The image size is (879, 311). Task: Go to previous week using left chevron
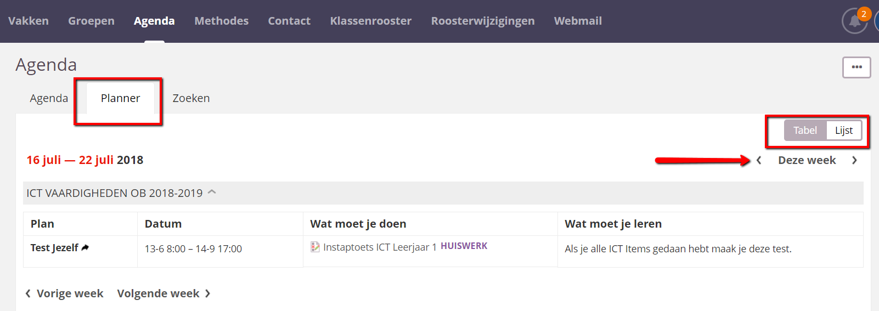(759, 160)
